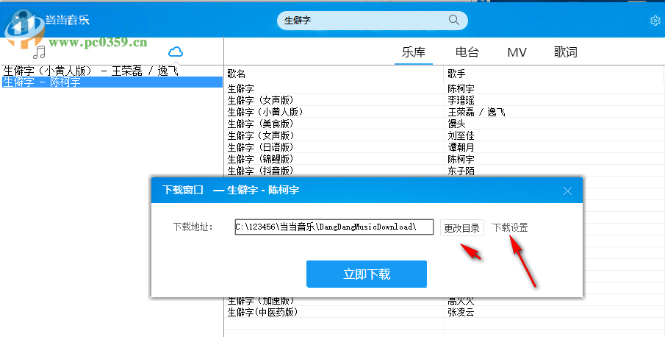
Task: Select 生僻字（美食版）row
Action: (x=444, y=124)
